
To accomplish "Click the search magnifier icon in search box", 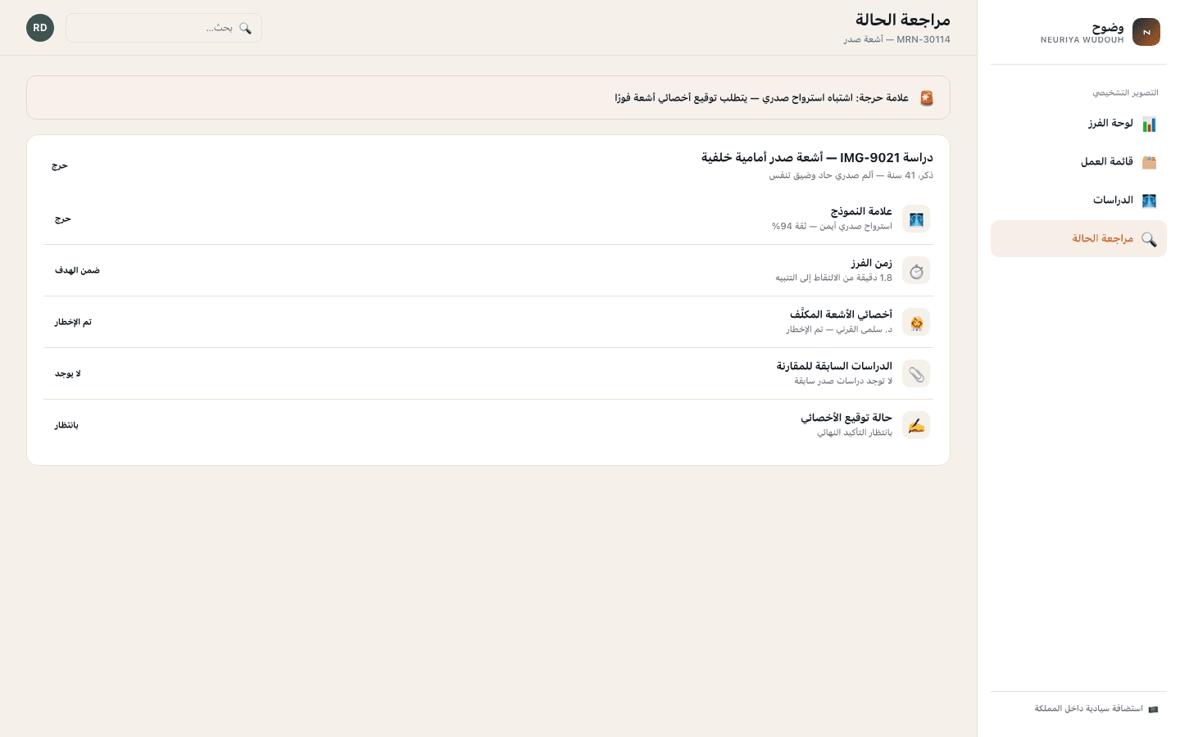I will (245, 28).
